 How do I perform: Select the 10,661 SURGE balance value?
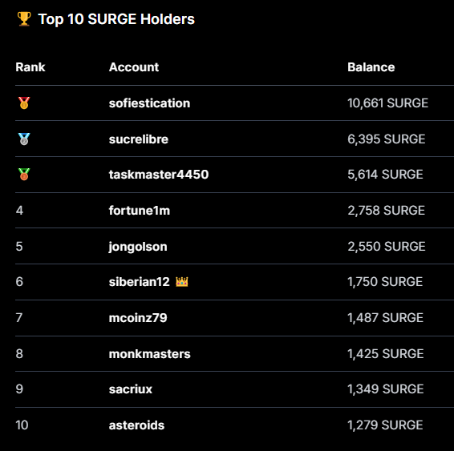coord(387,103)
